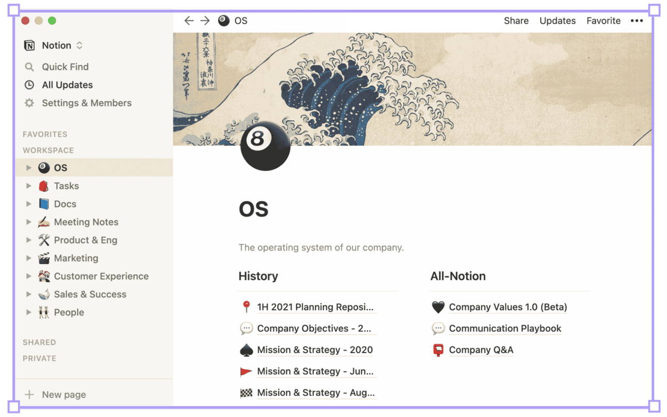667x417 pixels.
Task: Click the clapperboard icon beside Marketing
Action: click(44, 258)
